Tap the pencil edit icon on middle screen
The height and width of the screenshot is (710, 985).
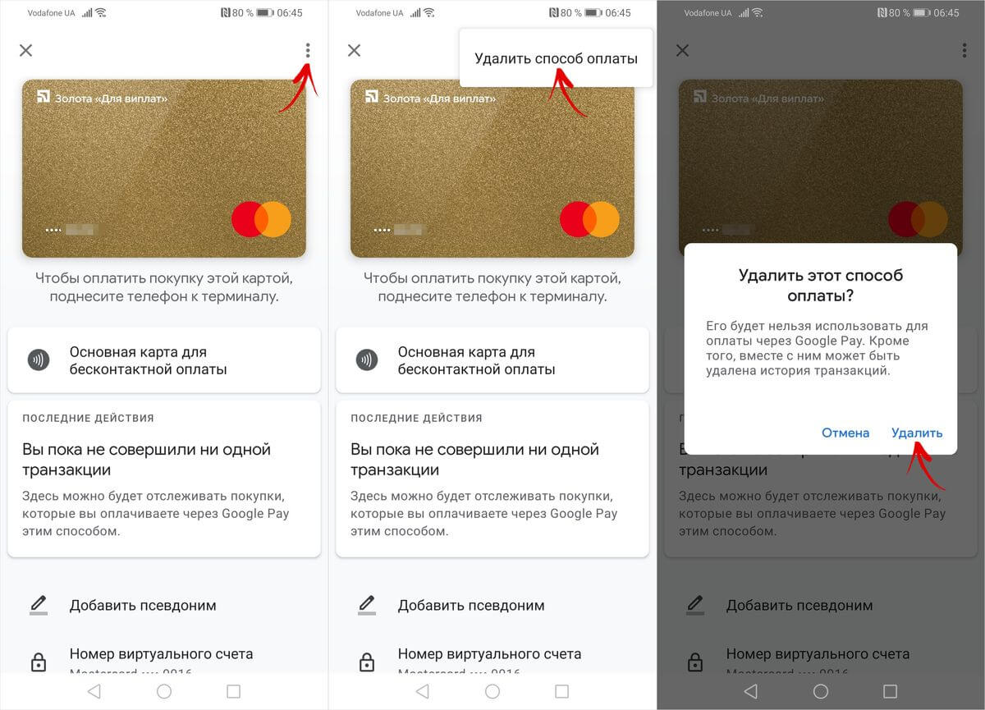pyautogui.click(x=367, y=605)
